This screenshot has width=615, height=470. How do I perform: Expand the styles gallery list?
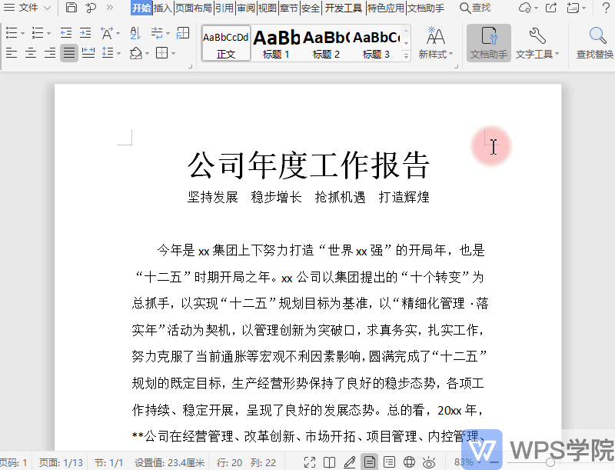click(407, 56)
